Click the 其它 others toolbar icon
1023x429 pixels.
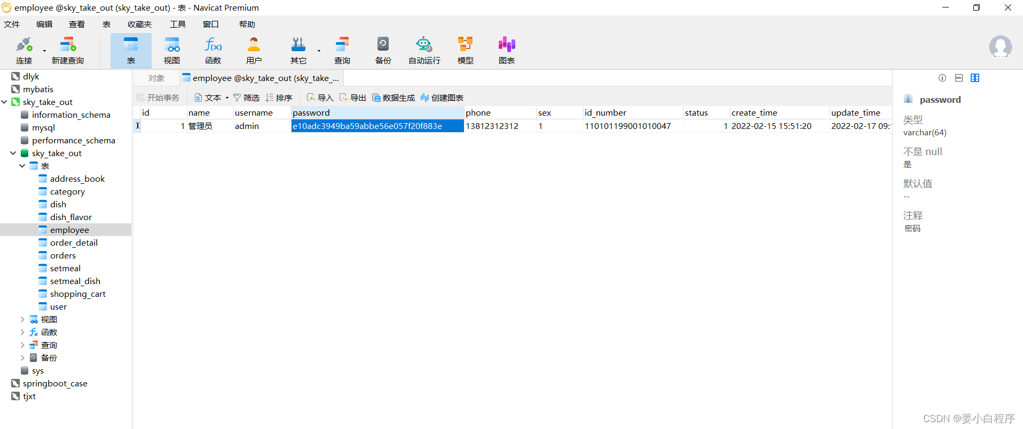pyautogui.click(x=298, y=51)
